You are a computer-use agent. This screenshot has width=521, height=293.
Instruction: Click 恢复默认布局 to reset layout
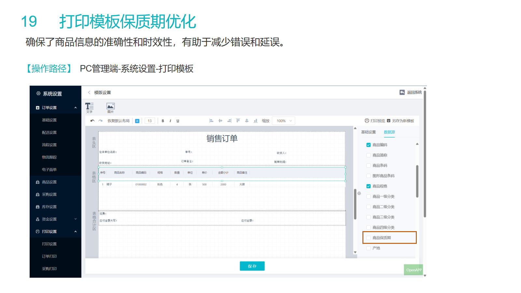(x=119, y=121)
